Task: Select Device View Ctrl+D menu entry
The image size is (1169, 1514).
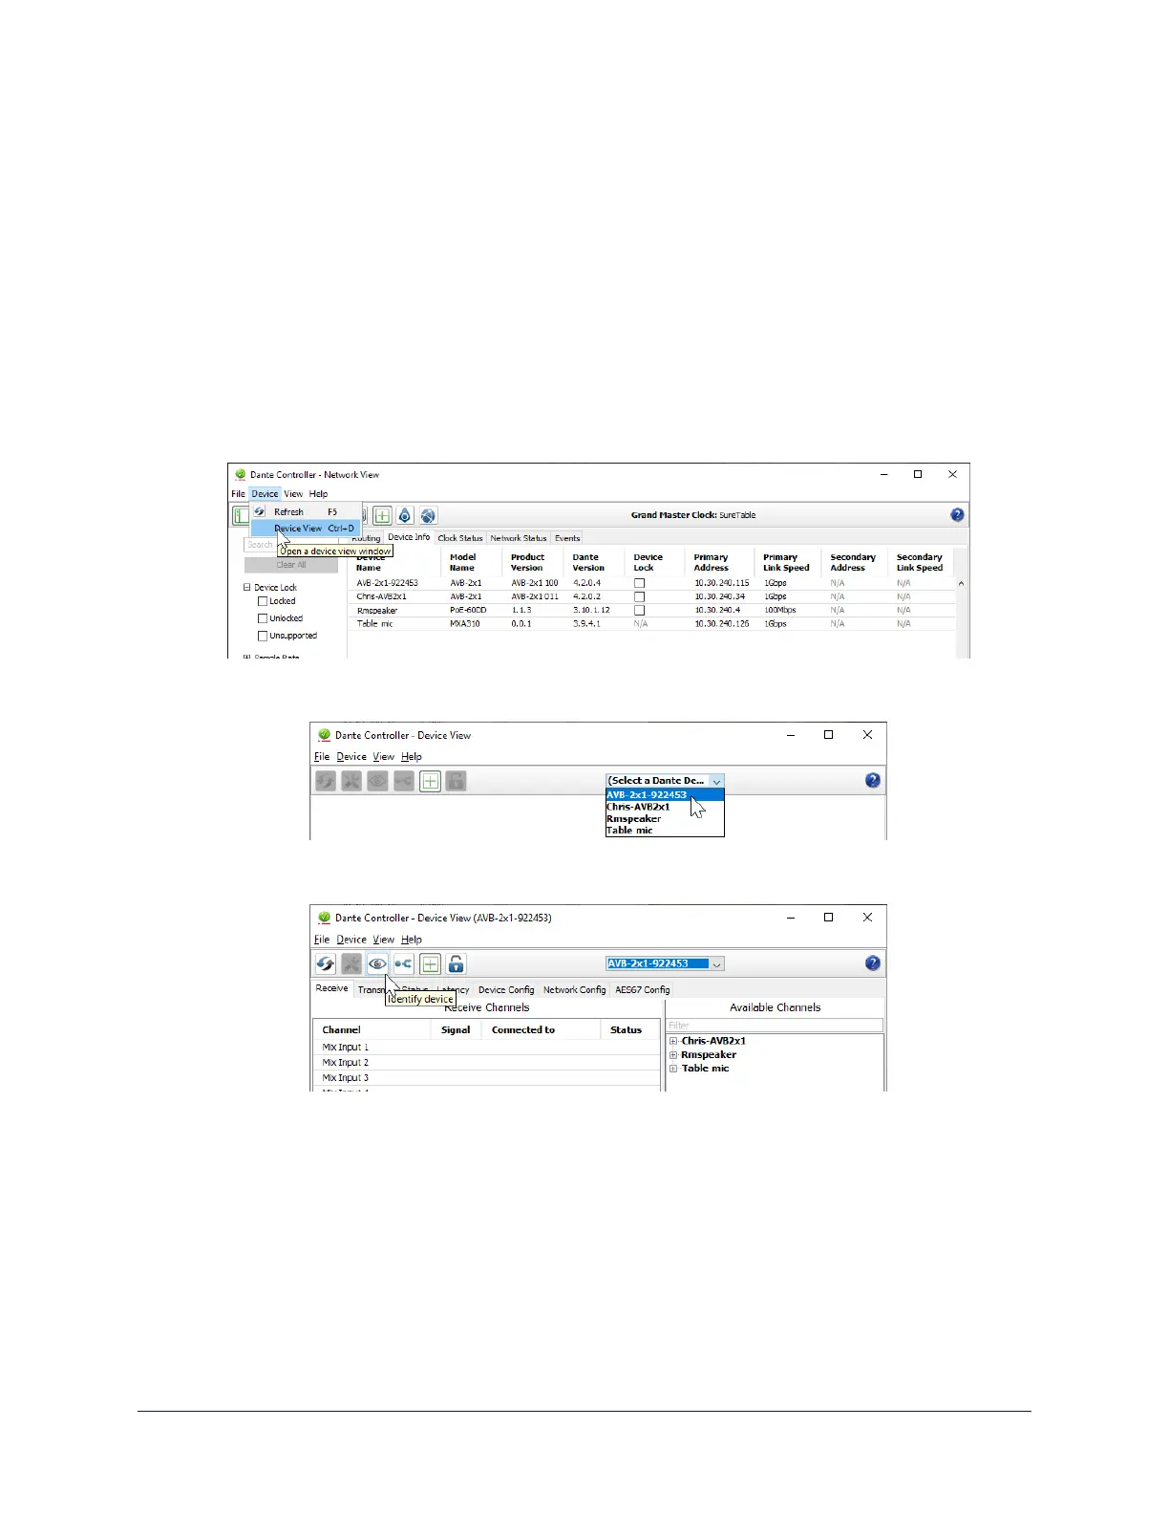Action: point(306,529)
